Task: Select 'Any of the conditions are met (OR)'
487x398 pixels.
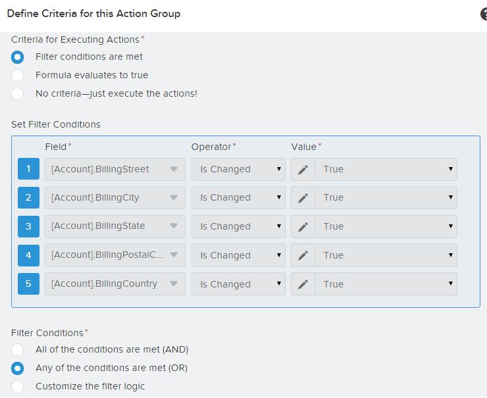Action: (18, 368)
